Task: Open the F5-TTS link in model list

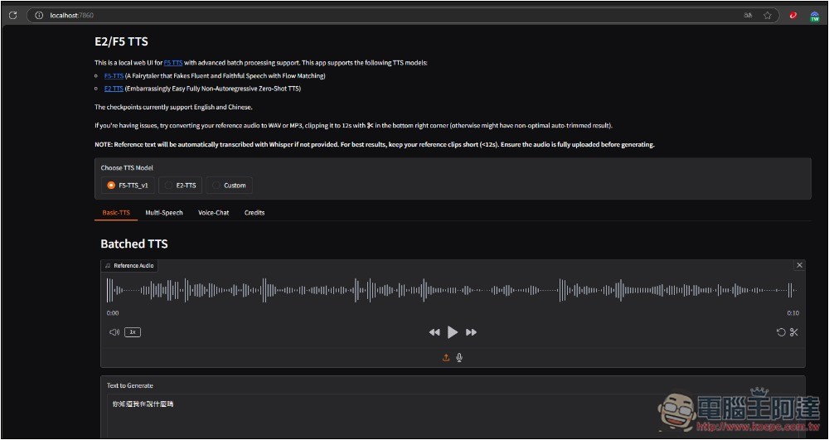Action: [114, 75]
